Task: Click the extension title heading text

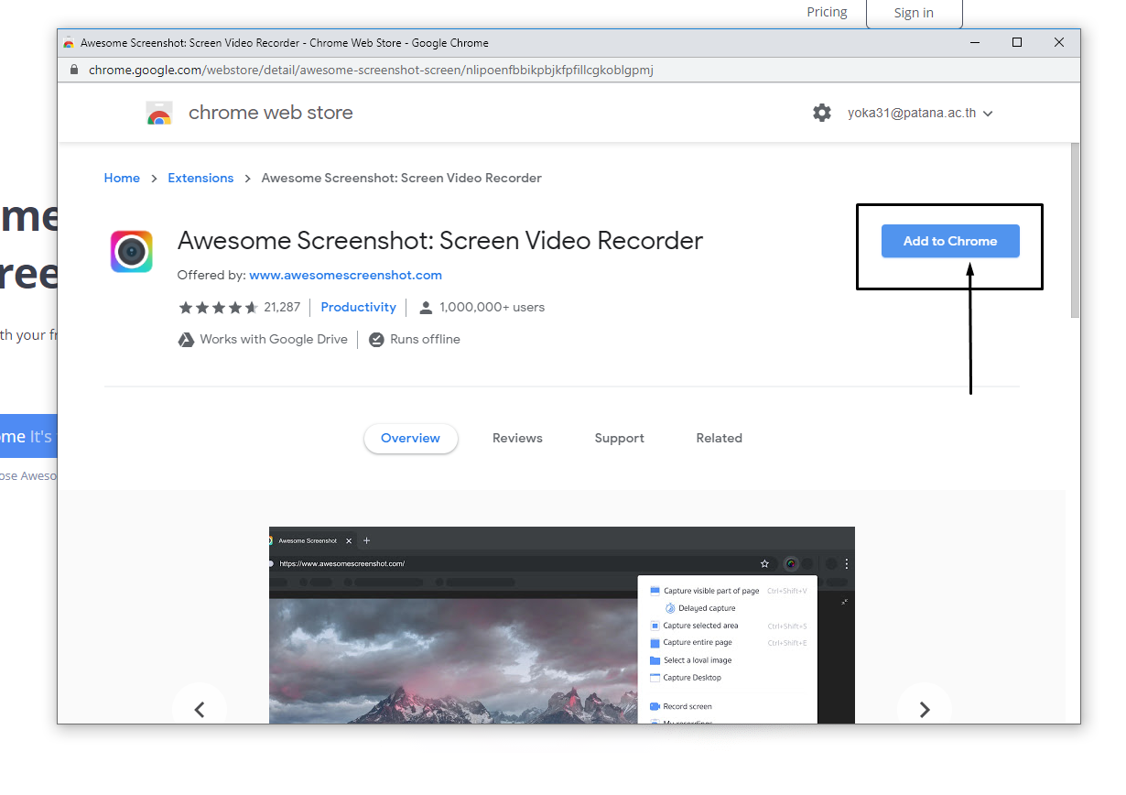Action: pos(440,240)
